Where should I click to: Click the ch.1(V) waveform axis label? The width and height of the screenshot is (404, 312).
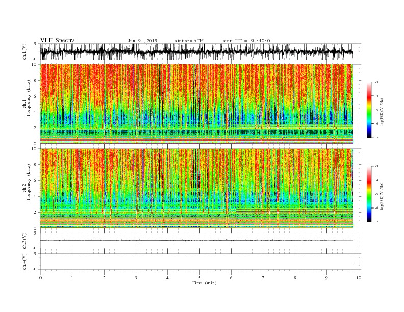point(24,51)
